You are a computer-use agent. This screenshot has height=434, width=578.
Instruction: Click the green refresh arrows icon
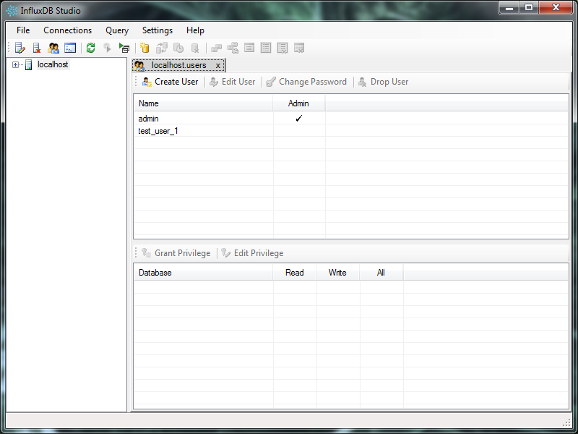[91, 48]
